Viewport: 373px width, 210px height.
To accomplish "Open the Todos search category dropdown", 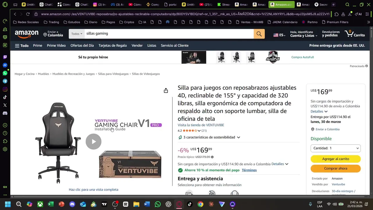I will pyautogui.click(x=77, y=34).
